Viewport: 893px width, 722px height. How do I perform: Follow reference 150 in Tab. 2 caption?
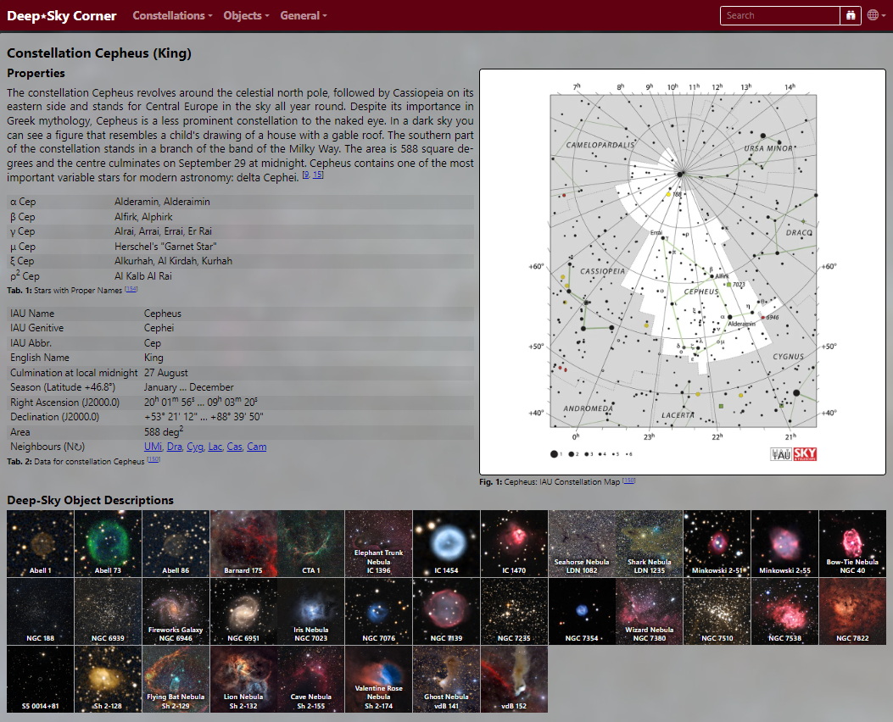coord(153,459)
